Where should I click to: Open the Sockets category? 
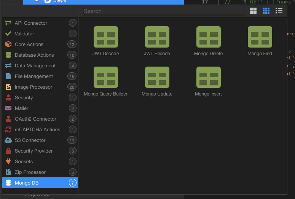(40, 161)
